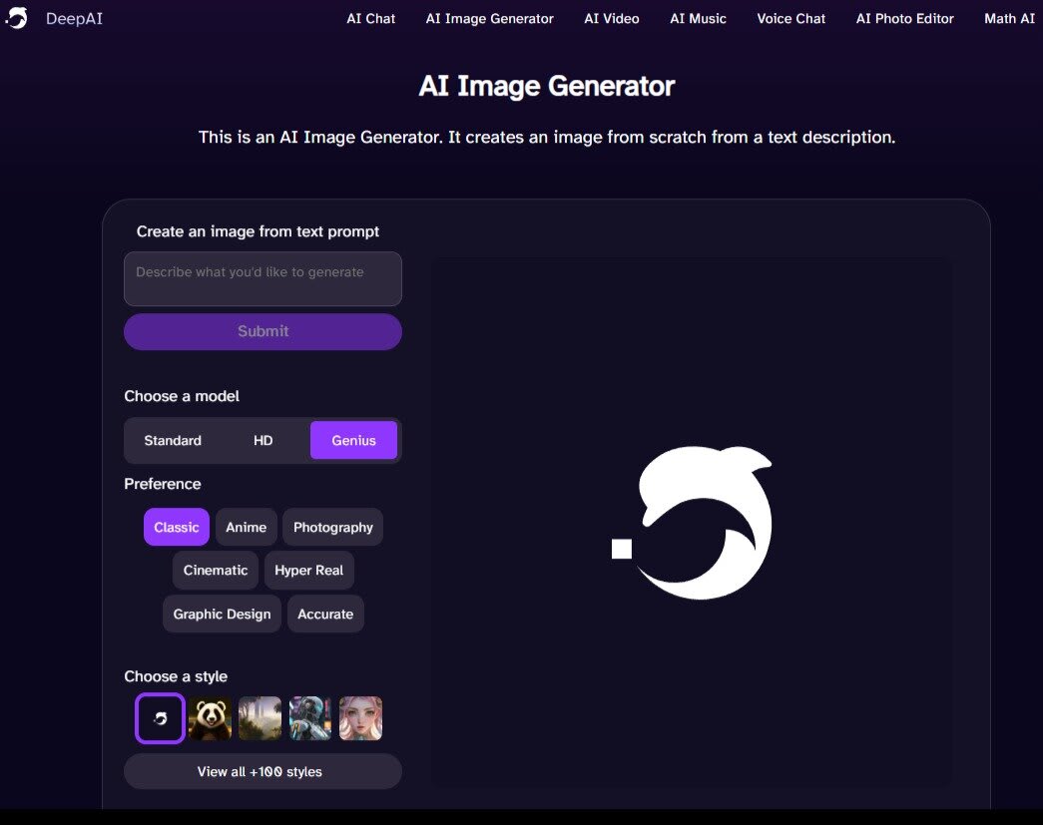The height and width of the screenshot is (825, 1043).
Task: Click the AI Image Generator page heading
Action: tap(547, 86)
